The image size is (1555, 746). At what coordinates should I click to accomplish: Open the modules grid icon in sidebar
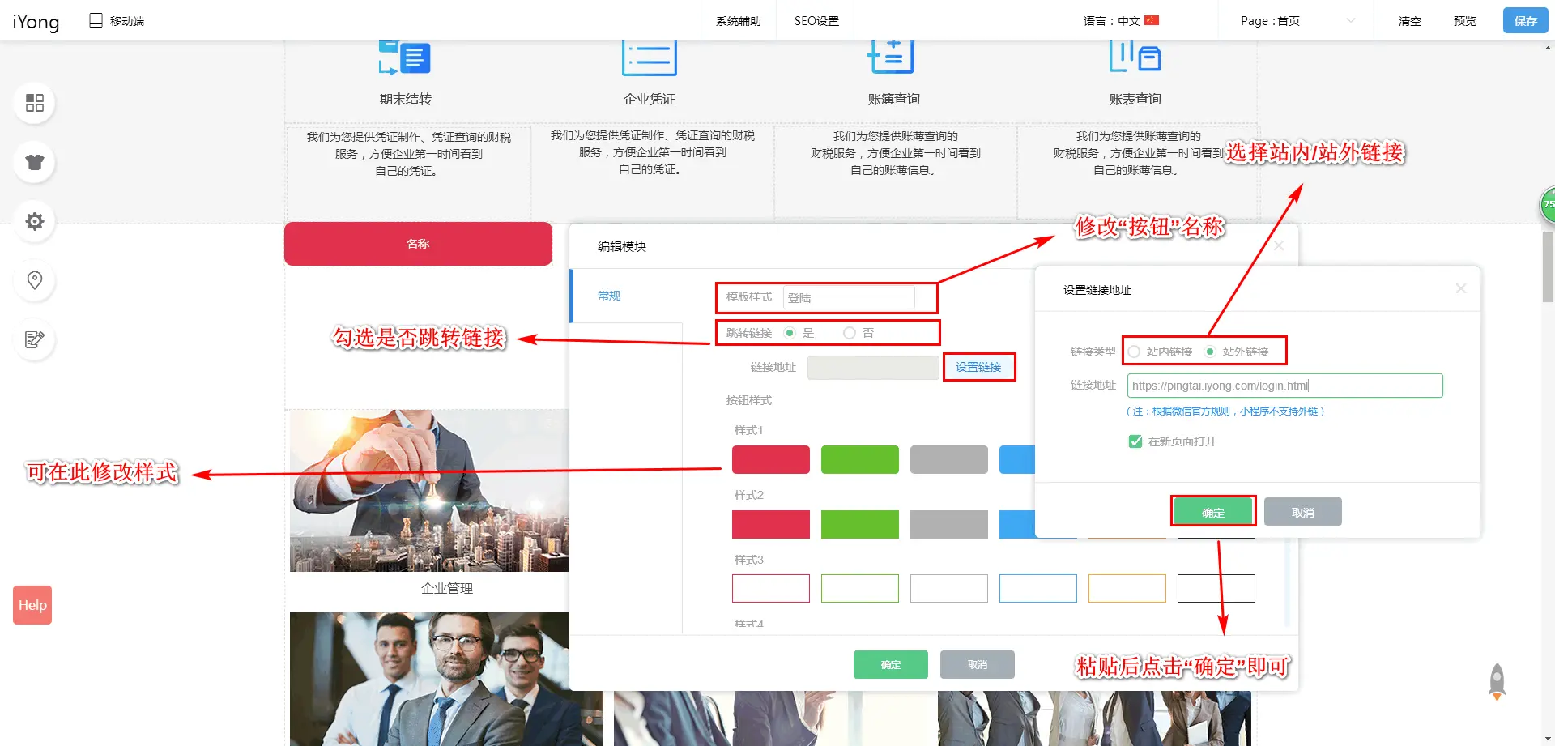pos(34,103)
